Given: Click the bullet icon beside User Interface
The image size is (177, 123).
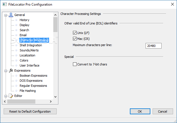Looking at the screenshot, I should 16,65.
